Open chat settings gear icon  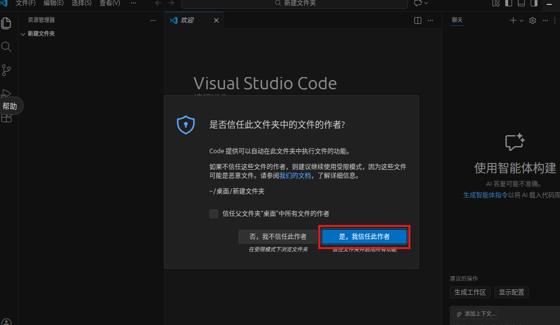pyautogui.click(x=533, y=20)
